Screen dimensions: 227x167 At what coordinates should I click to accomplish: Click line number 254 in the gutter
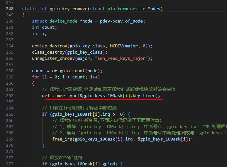10,46
